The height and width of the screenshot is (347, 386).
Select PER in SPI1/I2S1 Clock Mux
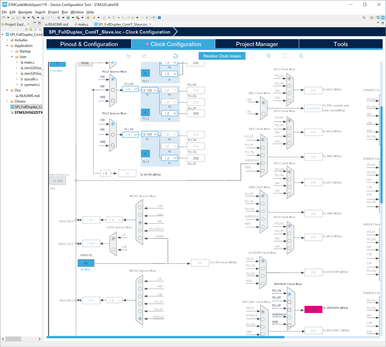289,325
